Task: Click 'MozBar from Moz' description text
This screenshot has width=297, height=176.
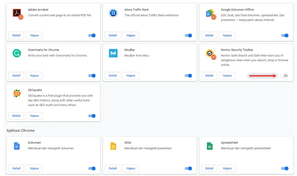Action: point(136,56)
